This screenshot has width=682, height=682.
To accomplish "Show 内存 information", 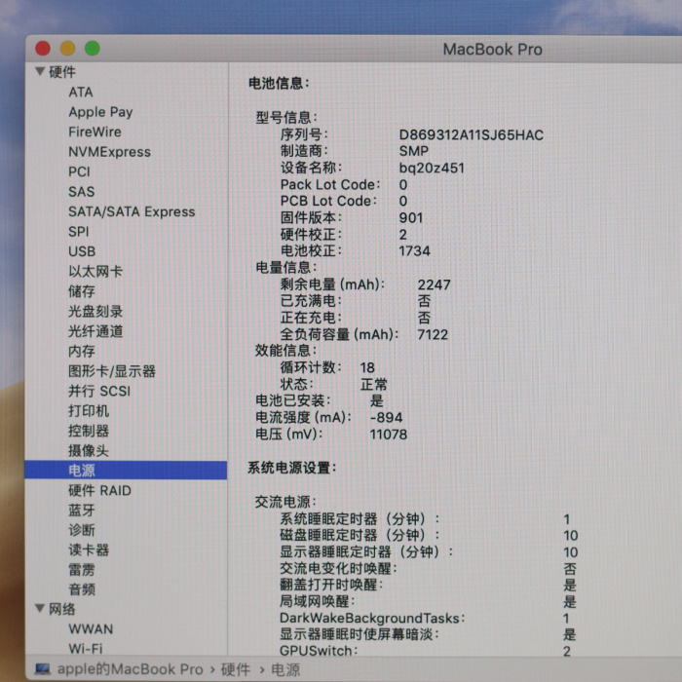I will (82, 352).
